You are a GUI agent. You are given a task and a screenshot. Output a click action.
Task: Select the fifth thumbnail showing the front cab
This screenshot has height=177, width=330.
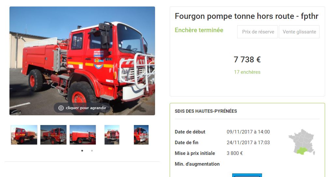coord(141,135)
